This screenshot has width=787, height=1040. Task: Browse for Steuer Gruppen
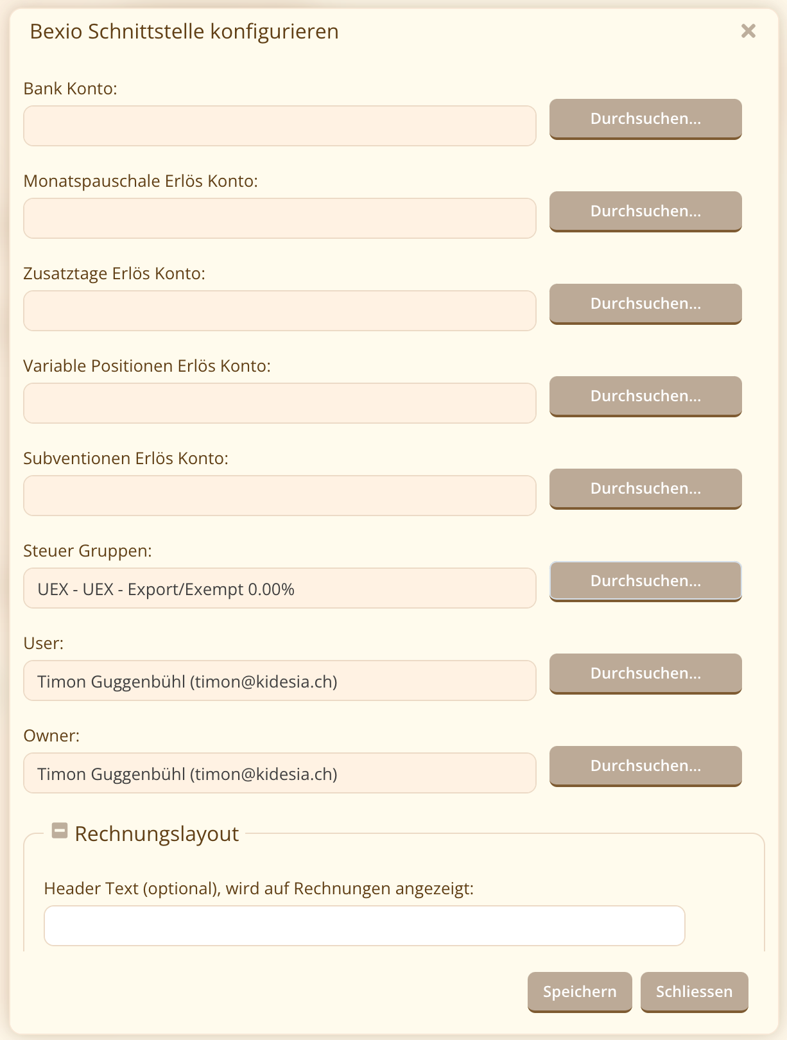coord(645,581)
